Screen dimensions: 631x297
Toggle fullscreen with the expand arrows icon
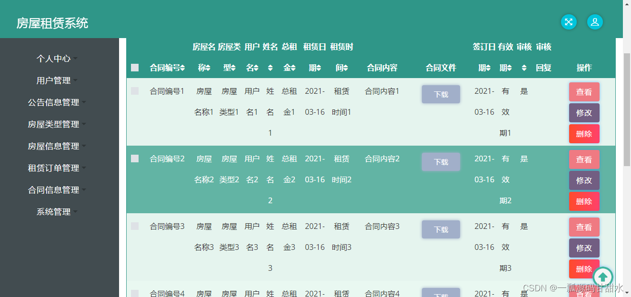pyautogui.click(x=569, y=22)
